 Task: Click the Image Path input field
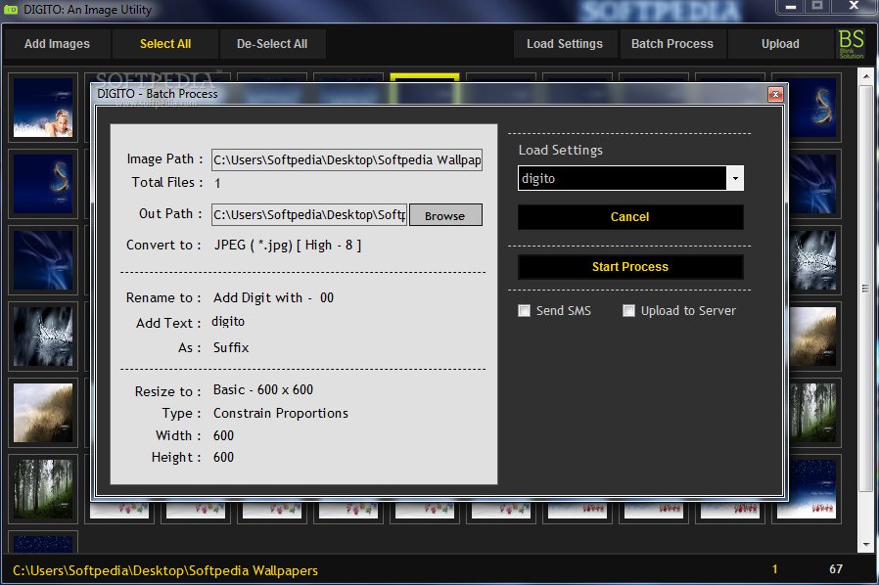point(347,159)
